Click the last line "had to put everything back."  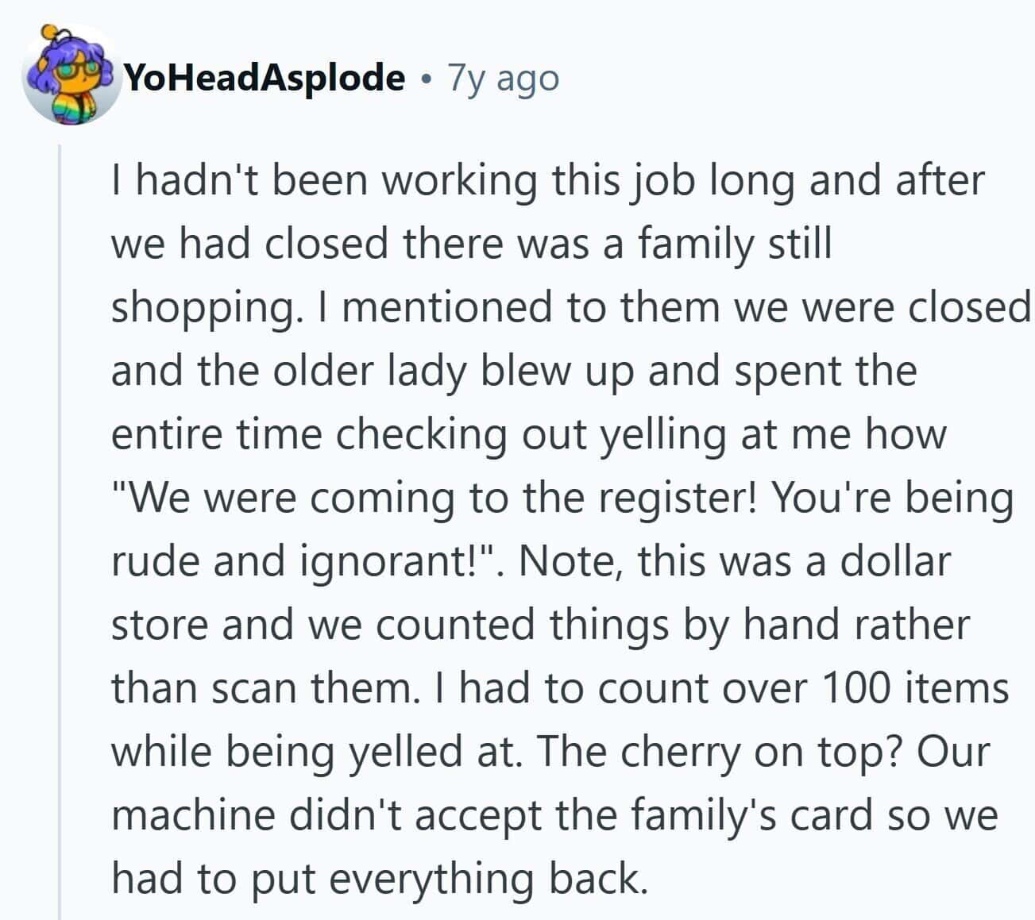pyautogui.click(x=378, y=879)
